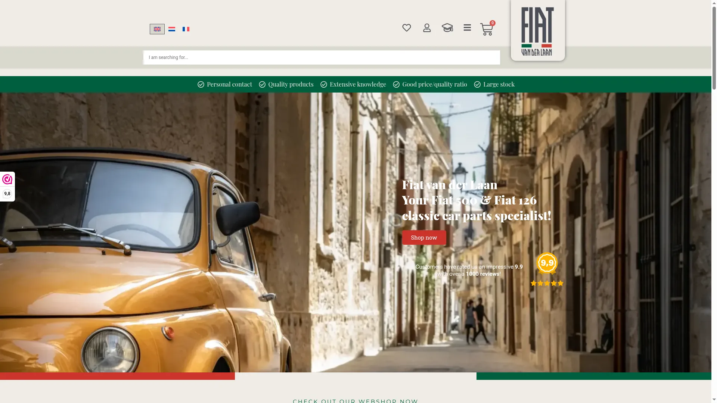Click the 'Extensive knowledge' text
717x403 pixels.
click(x=358, y=84)
